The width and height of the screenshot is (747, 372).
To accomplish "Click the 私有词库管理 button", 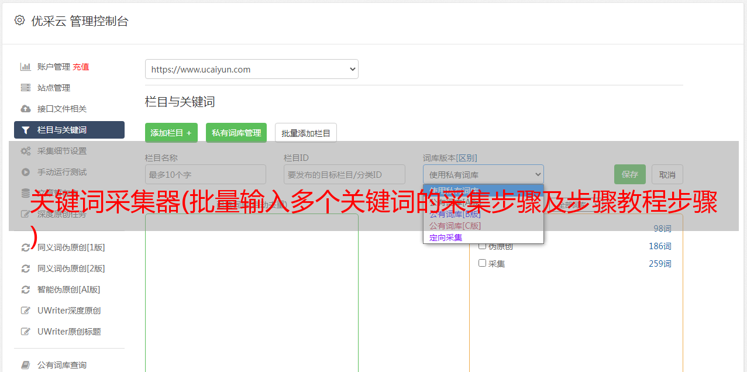I will tap(236, 133).
